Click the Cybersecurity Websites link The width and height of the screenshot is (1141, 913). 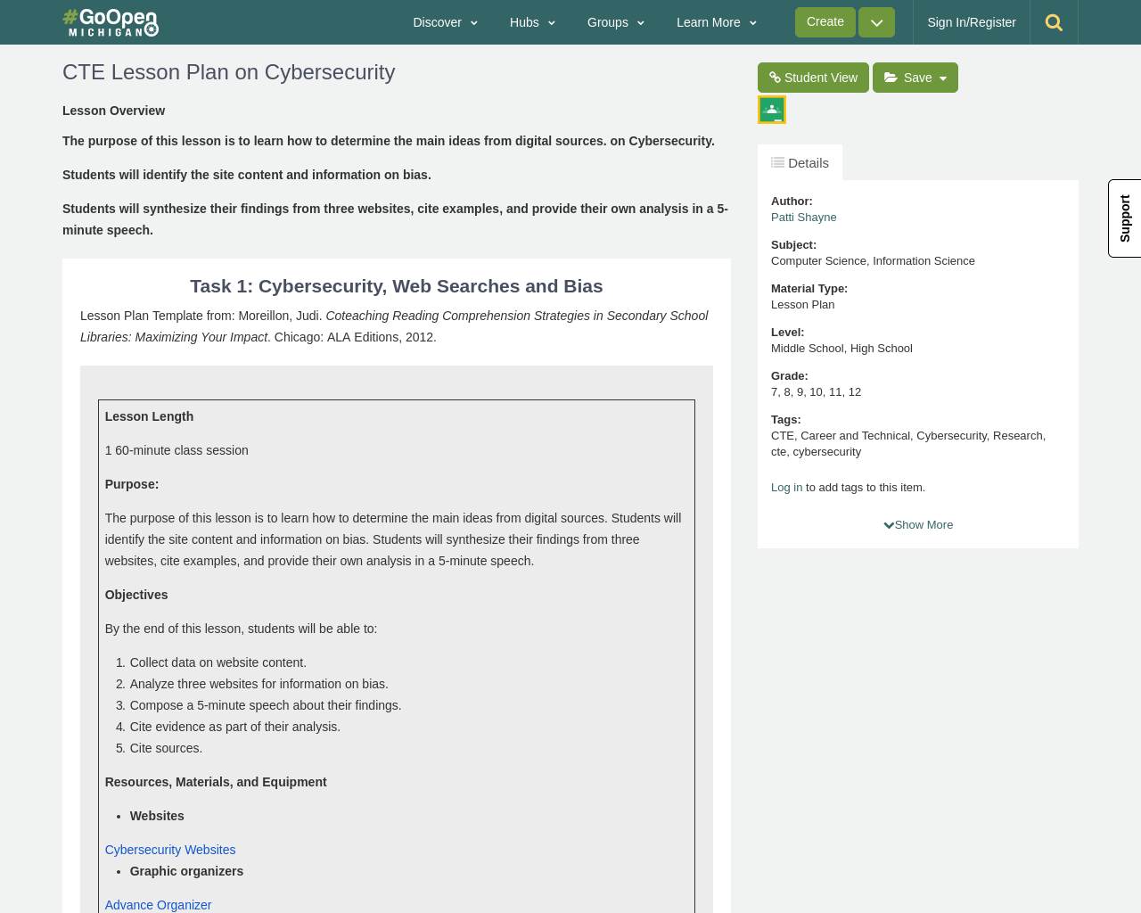click(x=169, y=849)
